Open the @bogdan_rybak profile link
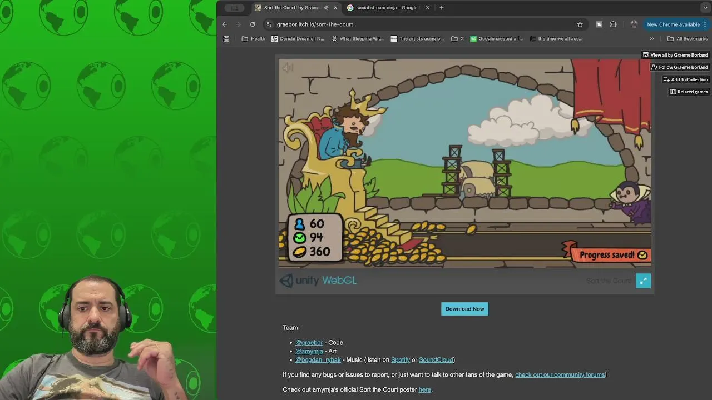The width and height of the screenshot is (712, 400). [318, 360]
